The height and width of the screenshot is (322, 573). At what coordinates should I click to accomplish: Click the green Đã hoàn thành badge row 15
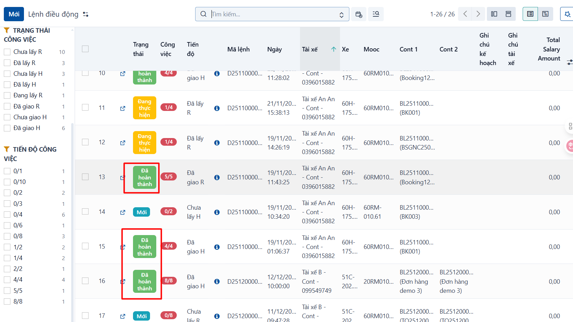[x=144, y=247]
